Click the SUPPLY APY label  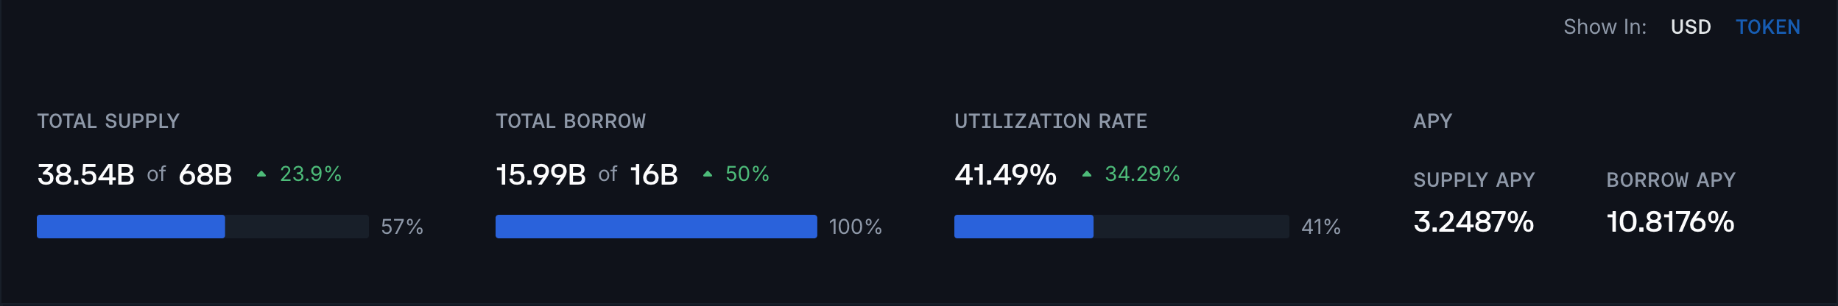[1474, 180]
